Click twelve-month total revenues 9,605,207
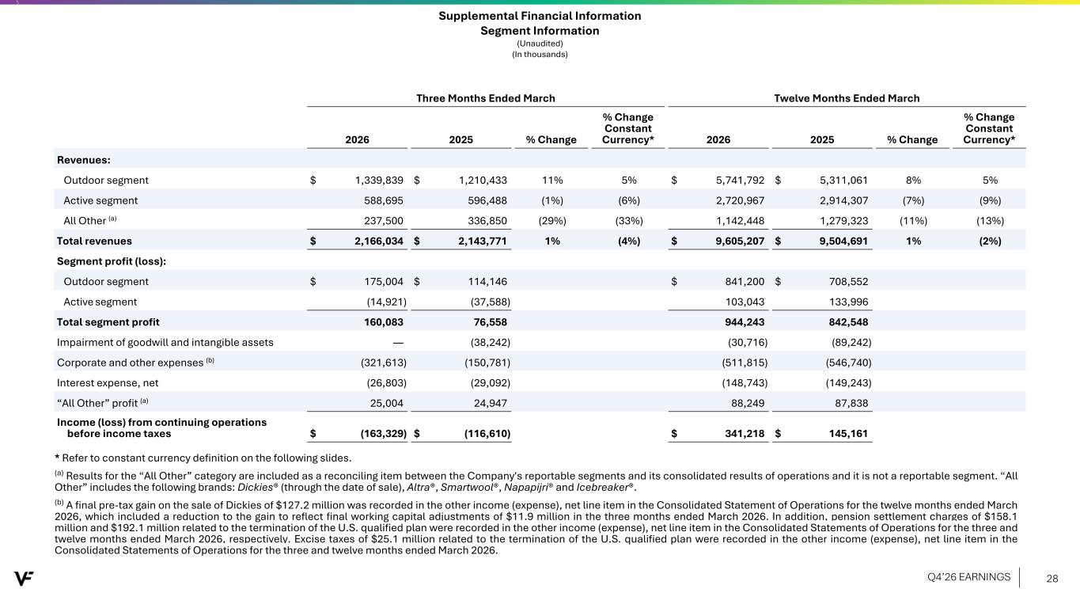 [x=735, y=241]
